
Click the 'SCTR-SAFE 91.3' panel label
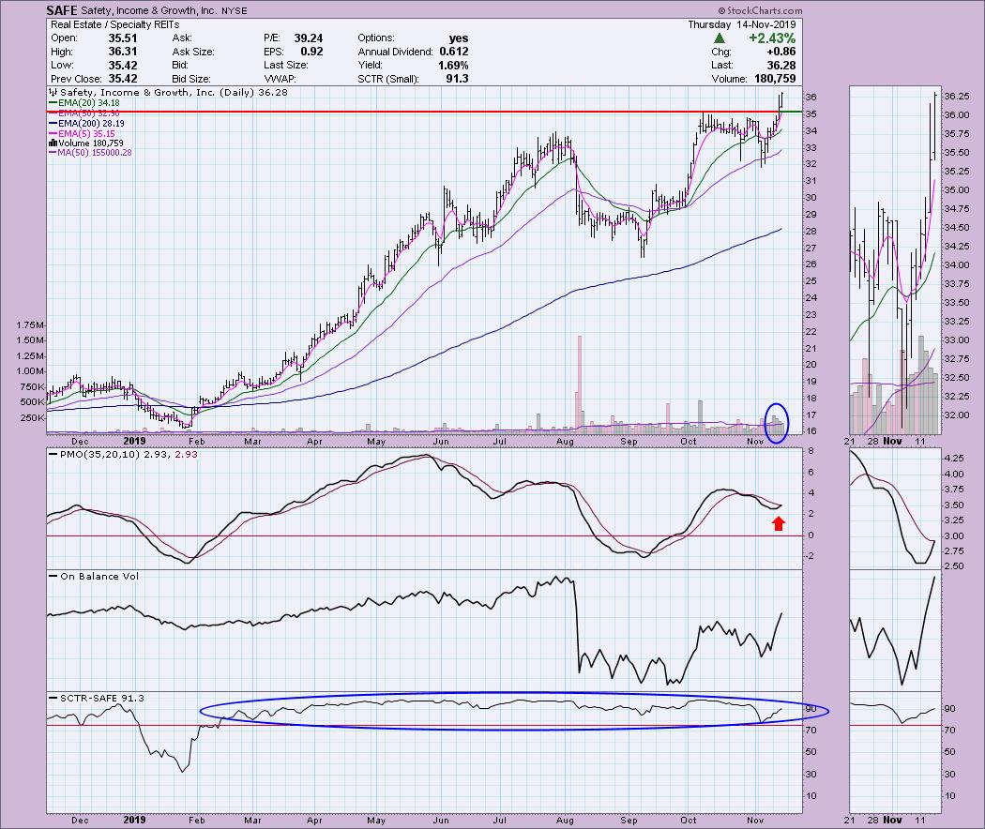pyautogui.click(x=101, y=698)
